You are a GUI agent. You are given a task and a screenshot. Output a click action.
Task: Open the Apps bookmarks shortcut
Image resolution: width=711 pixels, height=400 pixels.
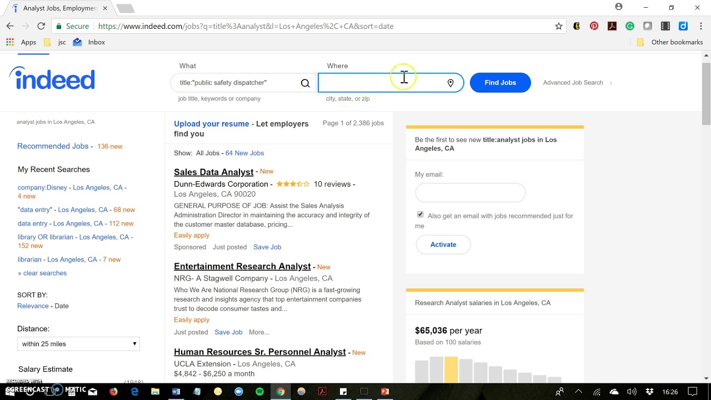point(21,42)
